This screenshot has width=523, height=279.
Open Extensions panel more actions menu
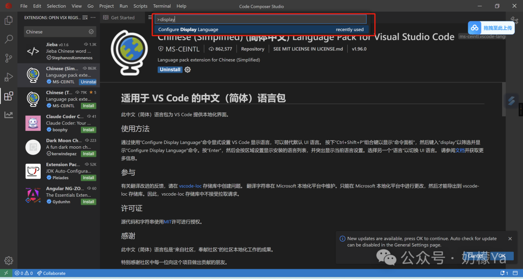(x=93, y=17)
